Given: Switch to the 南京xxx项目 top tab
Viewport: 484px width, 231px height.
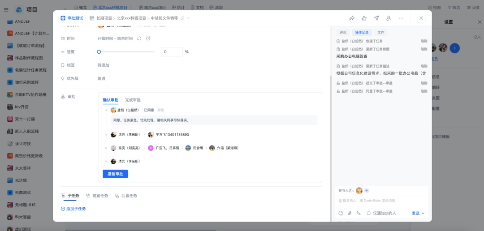Looking at the screenshot, I should pos(152,8).
